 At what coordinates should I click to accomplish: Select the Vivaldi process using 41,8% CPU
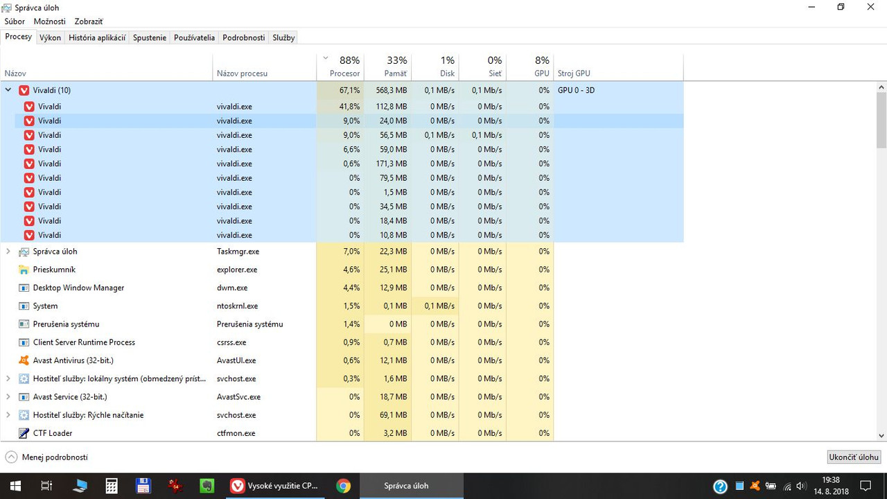coord(342,107)
